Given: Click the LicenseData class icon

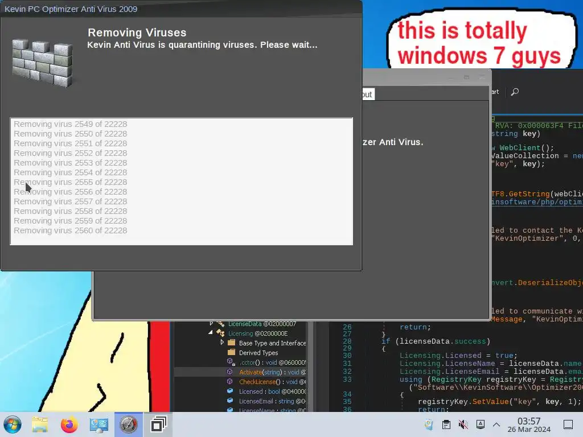Looking at the screenshot, I should [221, 324].
